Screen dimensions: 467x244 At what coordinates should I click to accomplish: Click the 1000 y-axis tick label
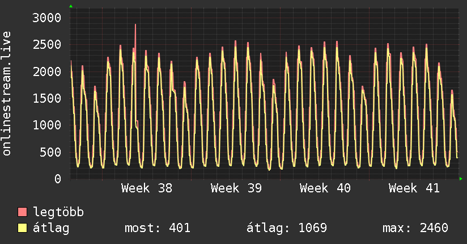[47, 125]
